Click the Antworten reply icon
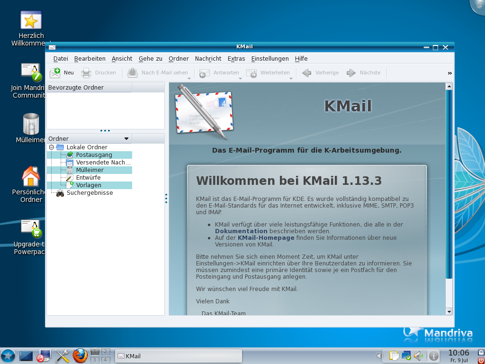 point(205,73)
